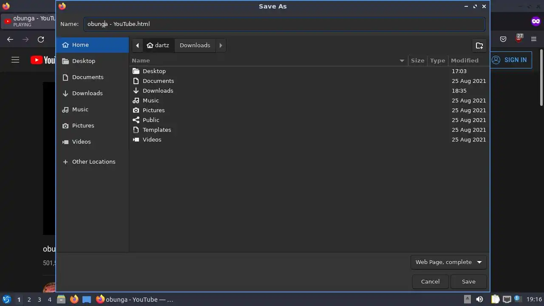Screen dimensions: 544x306
Task: Click the path bar right arrow
Action: 221,45
